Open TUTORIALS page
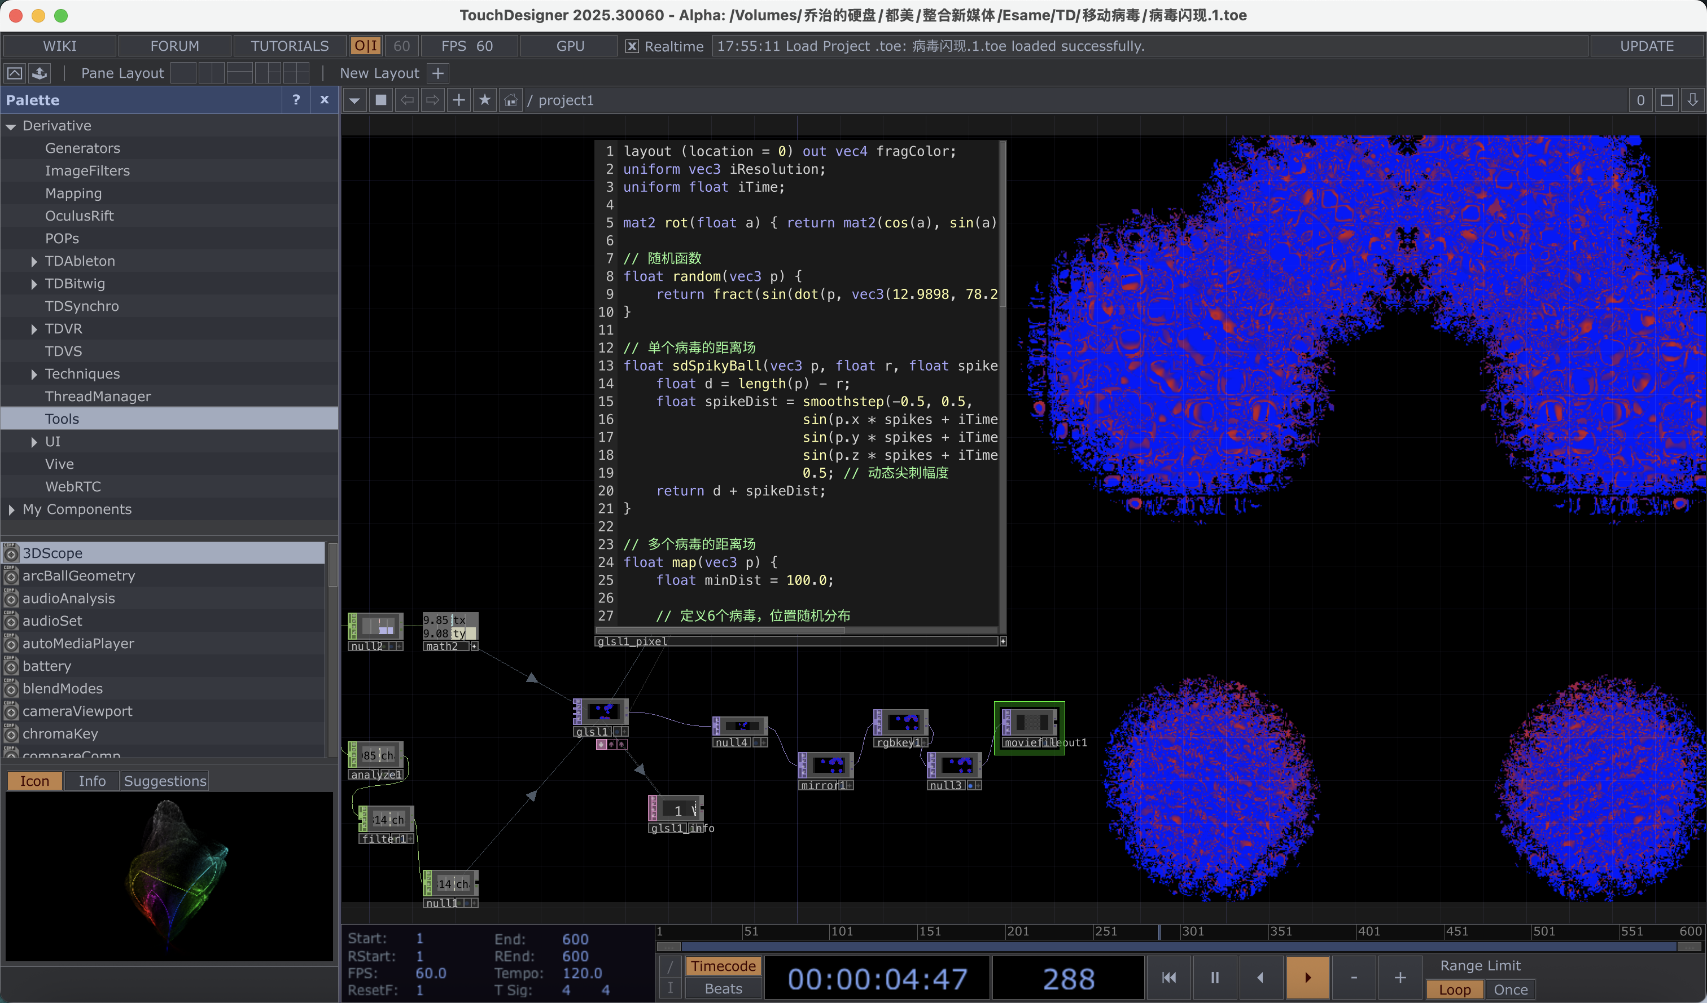This screenshot has height=1003, width=1707. (x=290, y=46)
